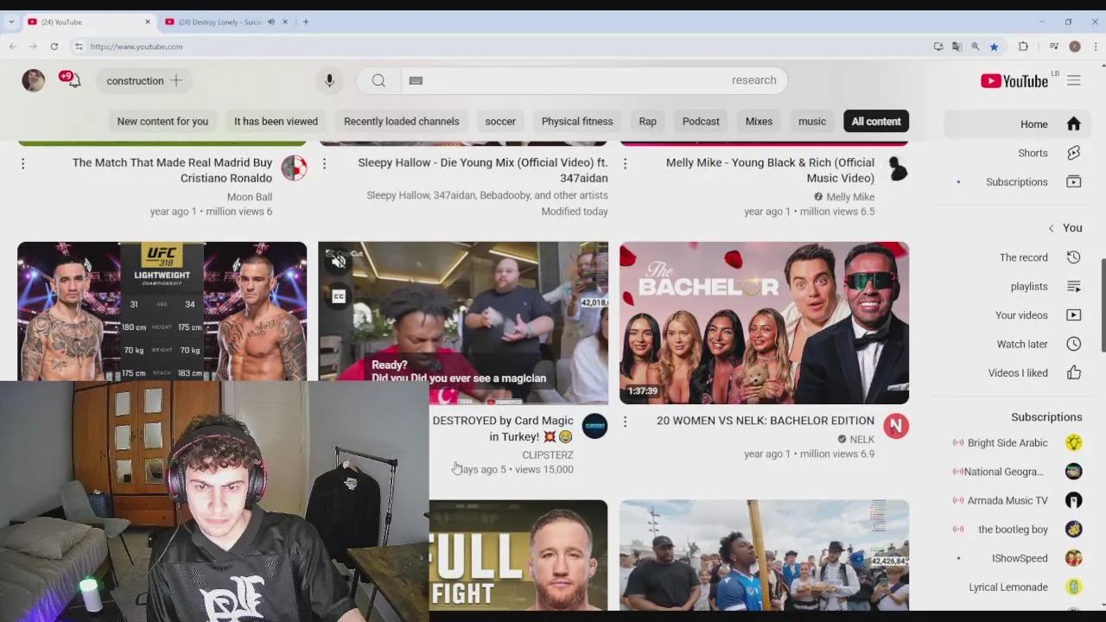
Task: Mute the Destroy Lonely tab audio
Action: coord(270,22)
